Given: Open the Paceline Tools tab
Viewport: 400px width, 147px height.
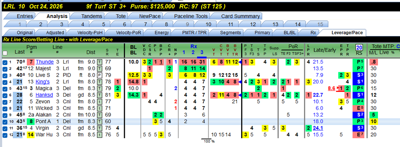Looking at the screenshot, I should pos(191,16).
